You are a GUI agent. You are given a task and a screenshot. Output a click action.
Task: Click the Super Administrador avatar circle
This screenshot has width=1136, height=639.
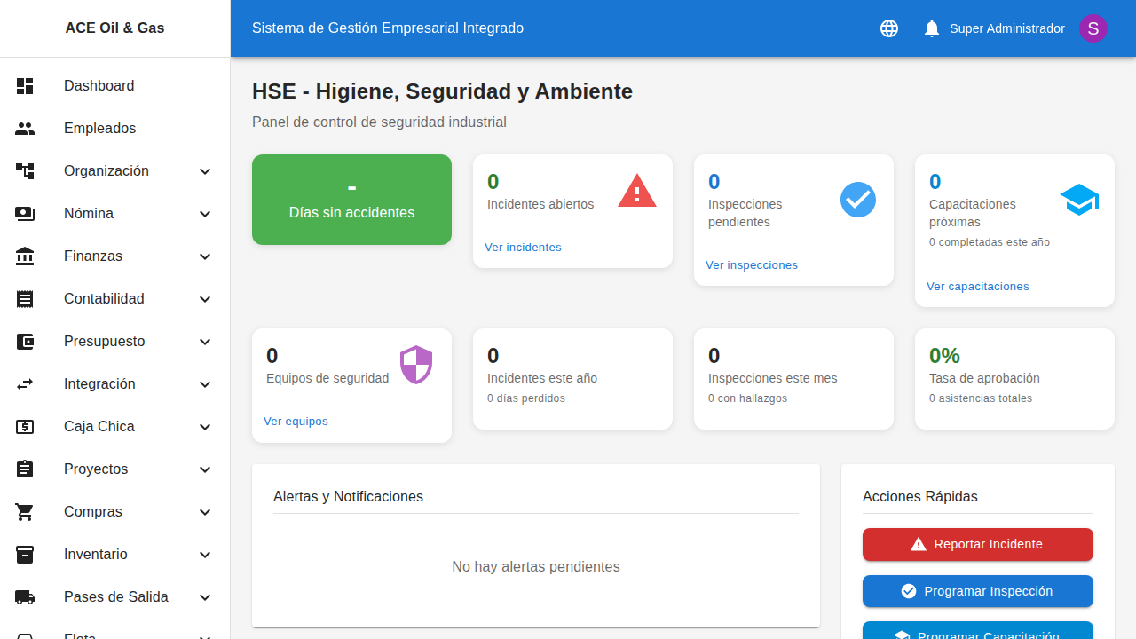click(x=1093, y=28)
